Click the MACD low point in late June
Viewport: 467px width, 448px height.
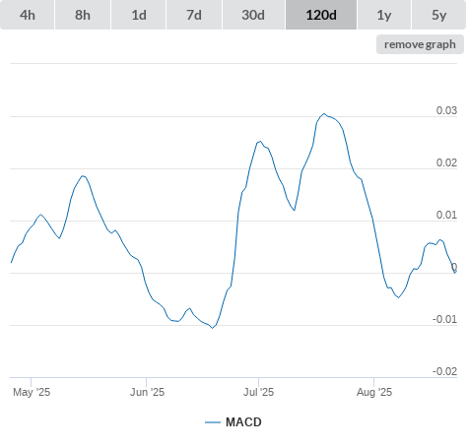click(213, 328)
